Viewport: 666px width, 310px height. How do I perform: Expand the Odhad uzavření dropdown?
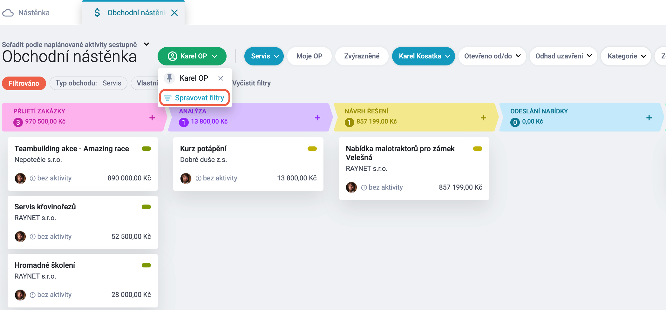coord(563,56)
